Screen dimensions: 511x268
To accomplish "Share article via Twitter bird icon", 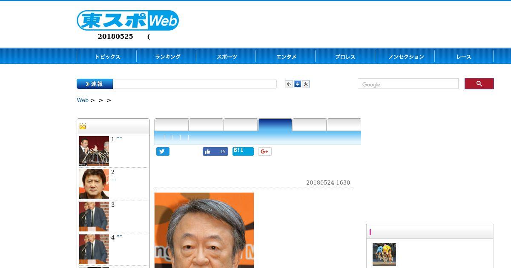I will [x=163, y=151].
